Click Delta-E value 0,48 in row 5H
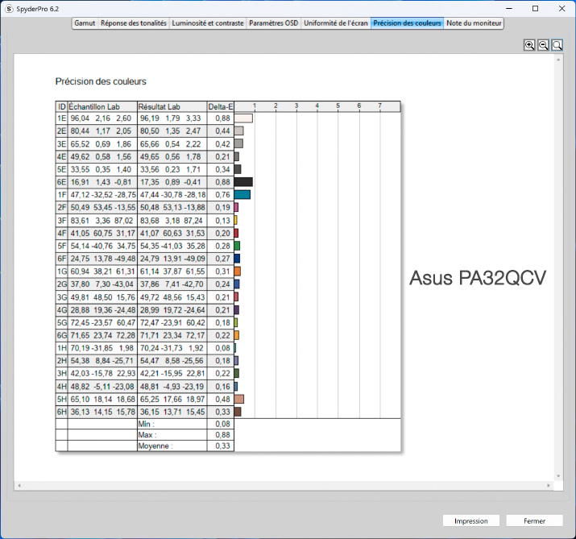Screen dimensions: 576x539 point(221,399)
